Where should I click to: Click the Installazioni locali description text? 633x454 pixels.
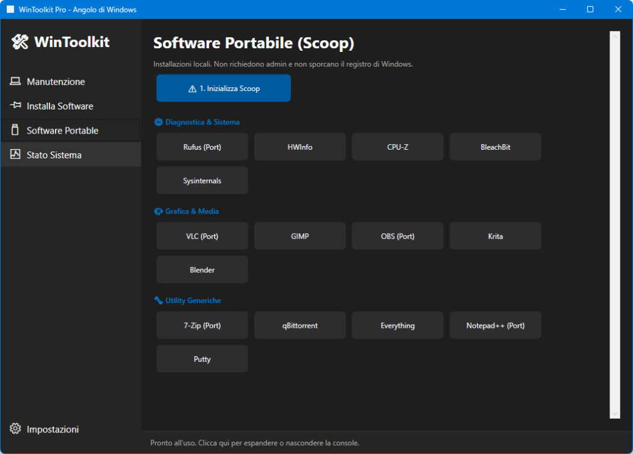pyautogui.click(x=283, y=64)
